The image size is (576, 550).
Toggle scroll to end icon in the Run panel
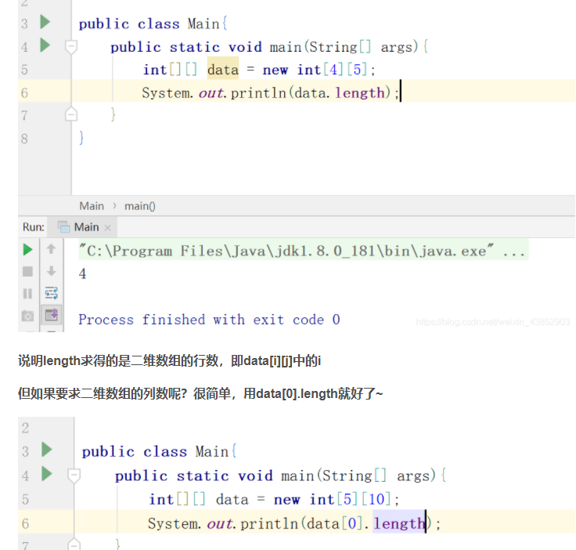[51, 315]
